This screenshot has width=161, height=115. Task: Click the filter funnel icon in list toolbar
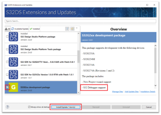click(x=67, y=29)
